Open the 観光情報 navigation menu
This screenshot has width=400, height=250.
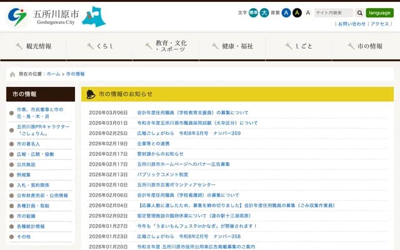(33, 46)
